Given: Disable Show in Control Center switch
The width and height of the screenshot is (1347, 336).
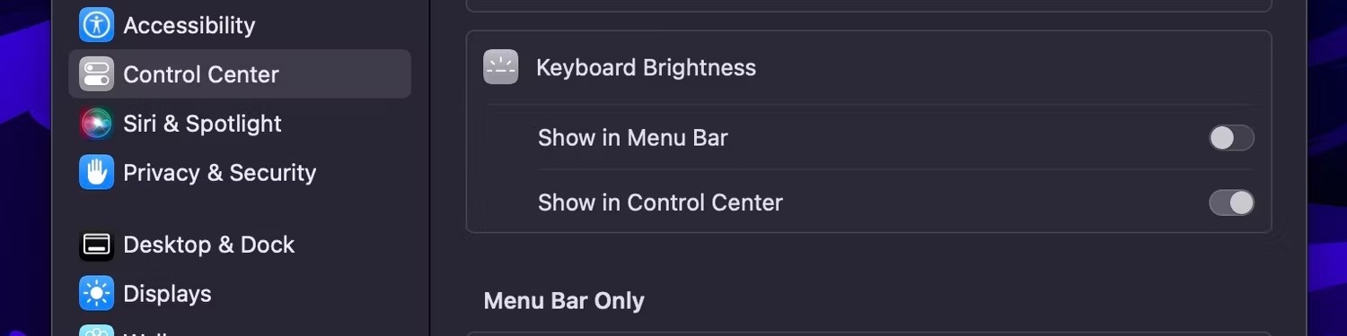Looking at the screenshot, I should click(x=1231, y=202).
